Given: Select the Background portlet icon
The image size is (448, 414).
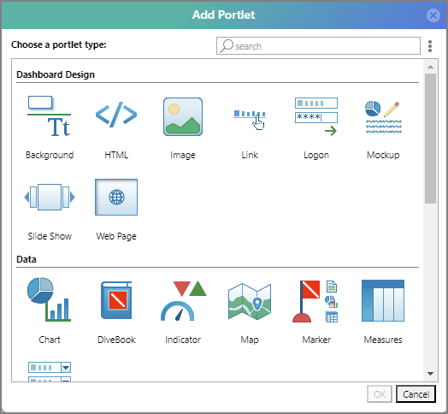Looking at the screenshot, I should pyautogui.click(x=50, y=116).
